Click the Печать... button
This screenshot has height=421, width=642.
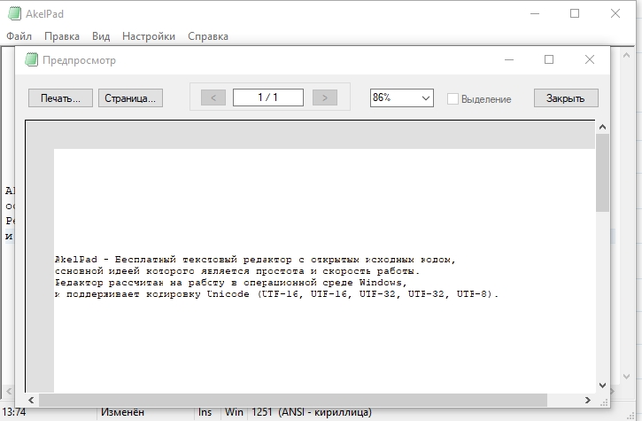click(x=60, y=98)
